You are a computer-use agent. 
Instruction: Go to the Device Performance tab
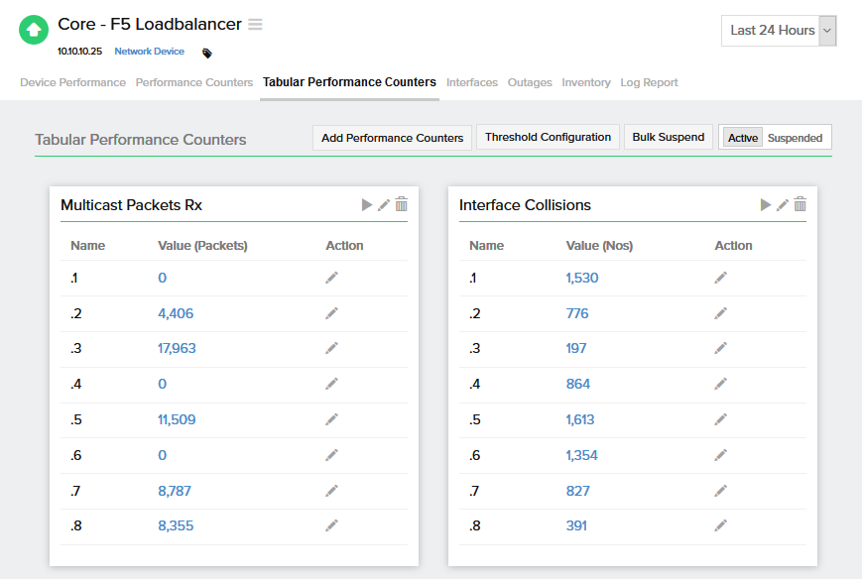click(72, 82)
